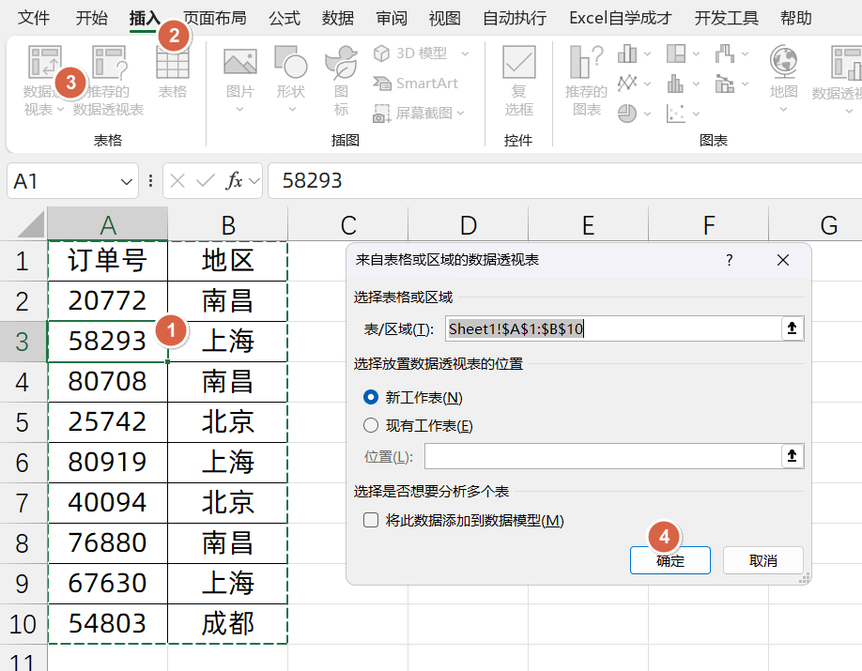Insert a hierarchy (treemap) chart
Image resolution: width=862 pixels, height=671 pixels.
tap(676, 53)
